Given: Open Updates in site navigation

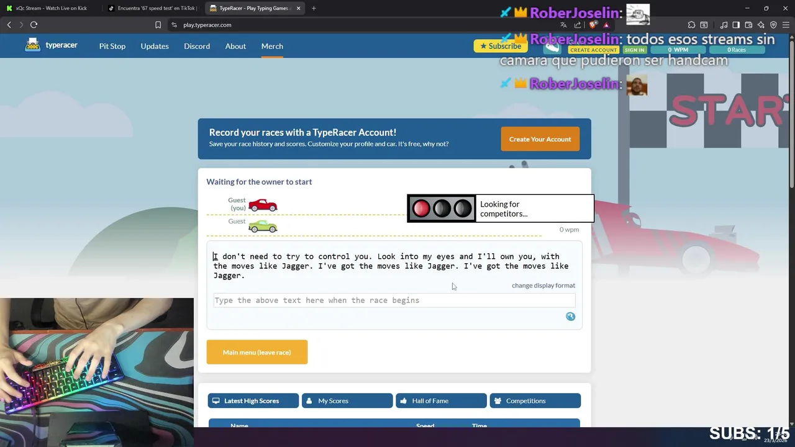Looking at the screenshot, I should [x=155, y=46].
